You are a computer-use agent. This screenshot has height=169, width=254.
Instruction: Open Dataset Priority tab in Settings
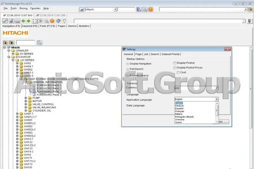click(170, 54)
